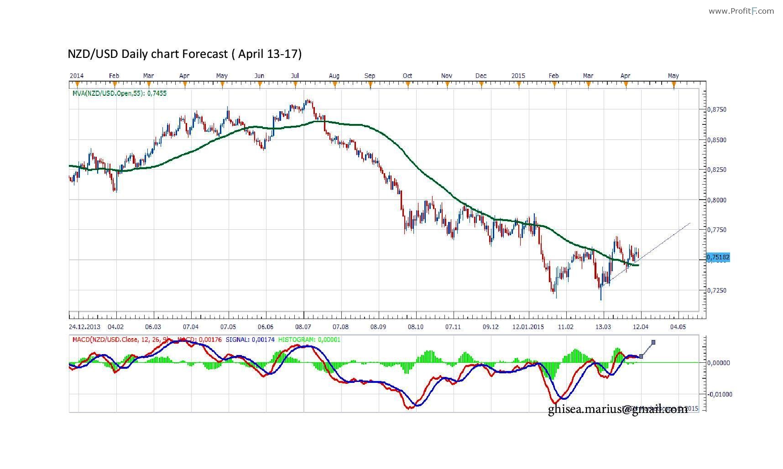
Task: Click the 08.10 date label
Action: coord(415,327)
